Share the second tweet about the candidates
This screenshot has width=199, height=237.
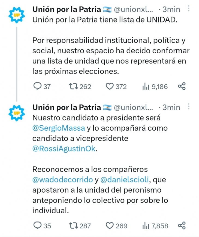(x=182, y=226)
